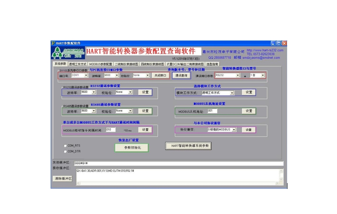Select the COM_RTS radio button
Screen dimensions: 337x214
(65, 146)
